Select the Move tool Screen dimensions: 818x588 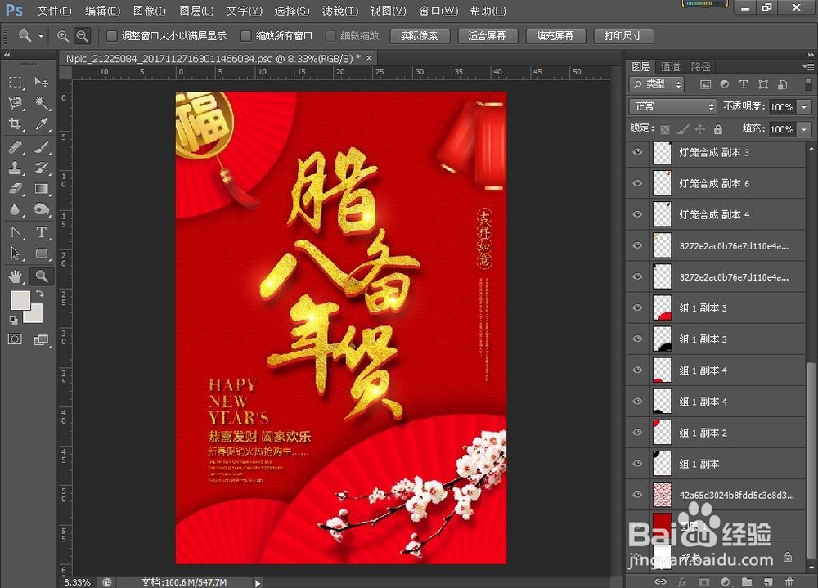pos(41,82)
